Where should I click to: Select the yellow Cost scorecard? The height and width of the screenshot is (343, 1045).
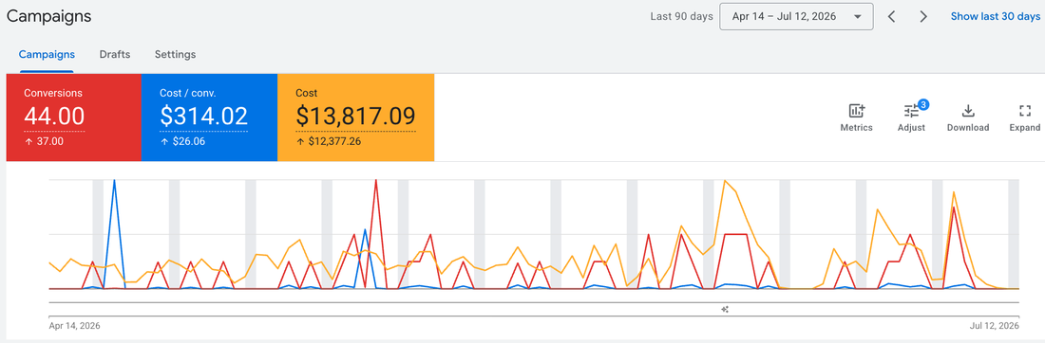[356, 117]
